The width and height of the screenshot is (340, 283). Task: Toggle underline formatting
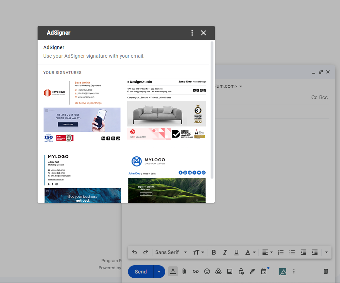tap(236, 252)
